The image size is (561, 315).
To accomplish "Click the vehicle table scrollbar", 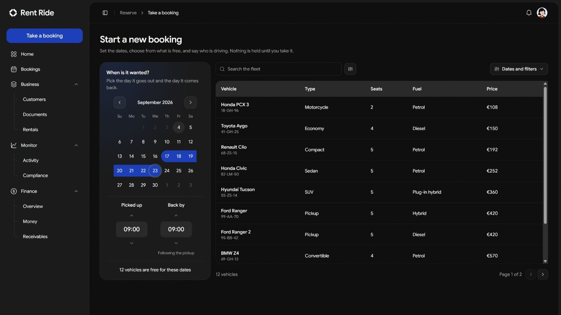I will 545,155.
